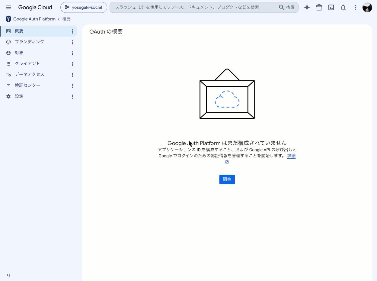The height and width of the screenshot is (281, 377).
Task: Navigate to クライアント page
Action: [x=39, y=64]
